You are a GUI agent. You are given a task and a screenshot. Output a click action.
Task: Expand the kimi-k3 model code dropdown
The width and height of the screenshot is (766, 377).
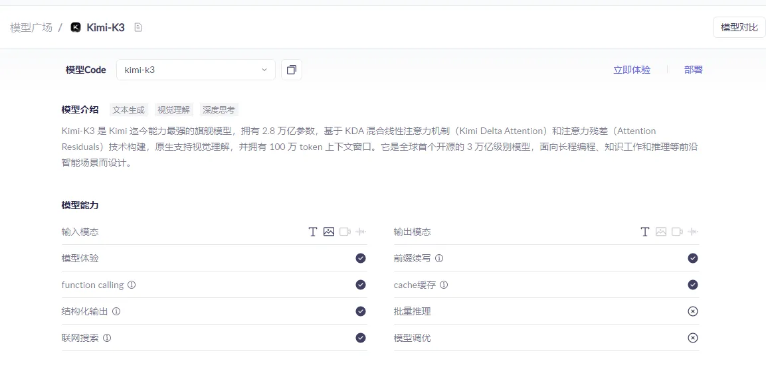(x=196, y=70)
